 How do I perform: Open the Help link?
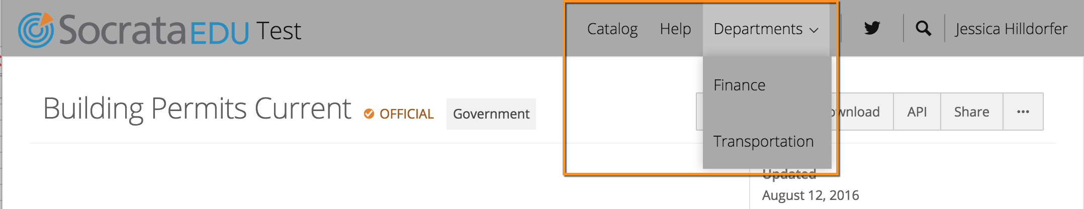[675, 29]
